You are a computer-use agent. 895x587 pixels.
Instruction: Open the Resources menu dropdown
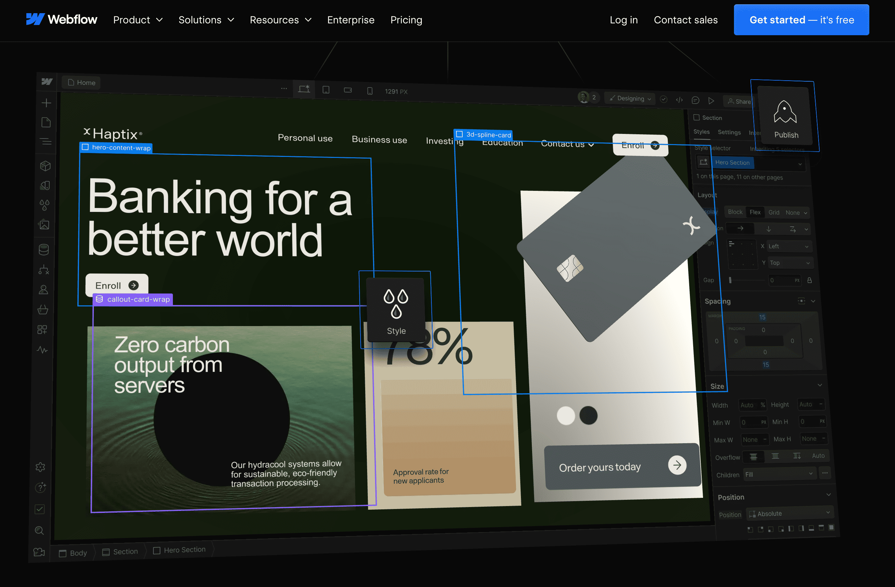click(x=281, y=20)
